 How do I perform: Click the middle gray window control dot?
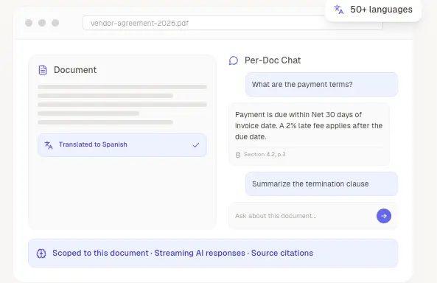(42, 23)
